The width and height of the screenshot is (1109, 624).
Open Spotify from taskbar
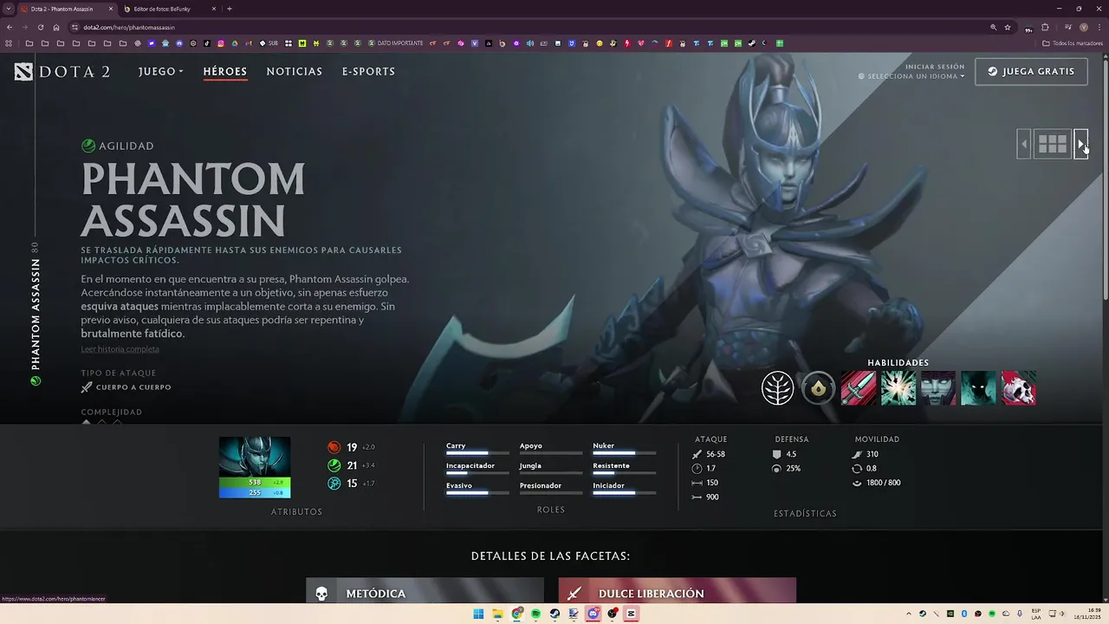(536, 614)
